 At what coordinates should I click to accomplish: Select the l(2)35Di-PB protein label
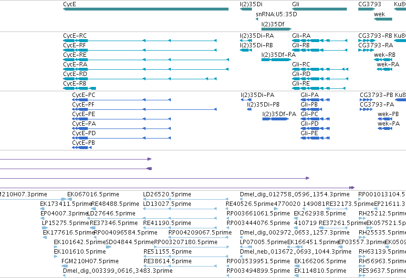263,105
